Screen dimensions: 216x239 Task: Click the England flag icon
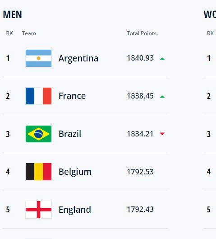(x=38, y=210)
